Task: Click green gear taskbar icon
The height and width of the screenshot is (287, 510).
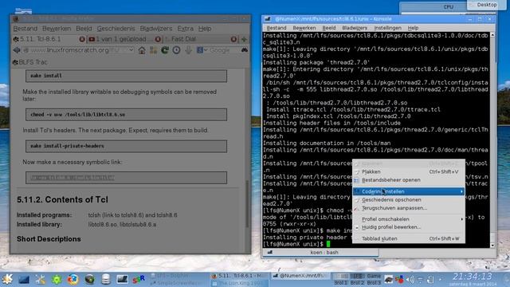Action: (x=57, y=279)
